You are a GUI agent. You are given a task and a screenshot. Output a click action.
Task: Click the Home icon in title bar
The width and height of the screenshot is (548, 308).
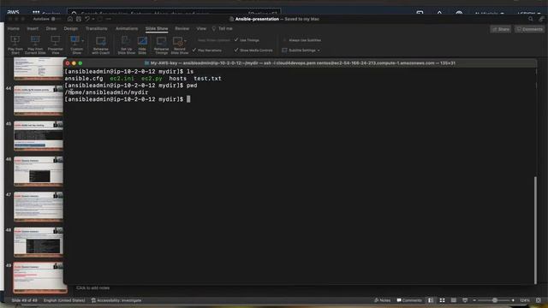(x=70, y=19)
